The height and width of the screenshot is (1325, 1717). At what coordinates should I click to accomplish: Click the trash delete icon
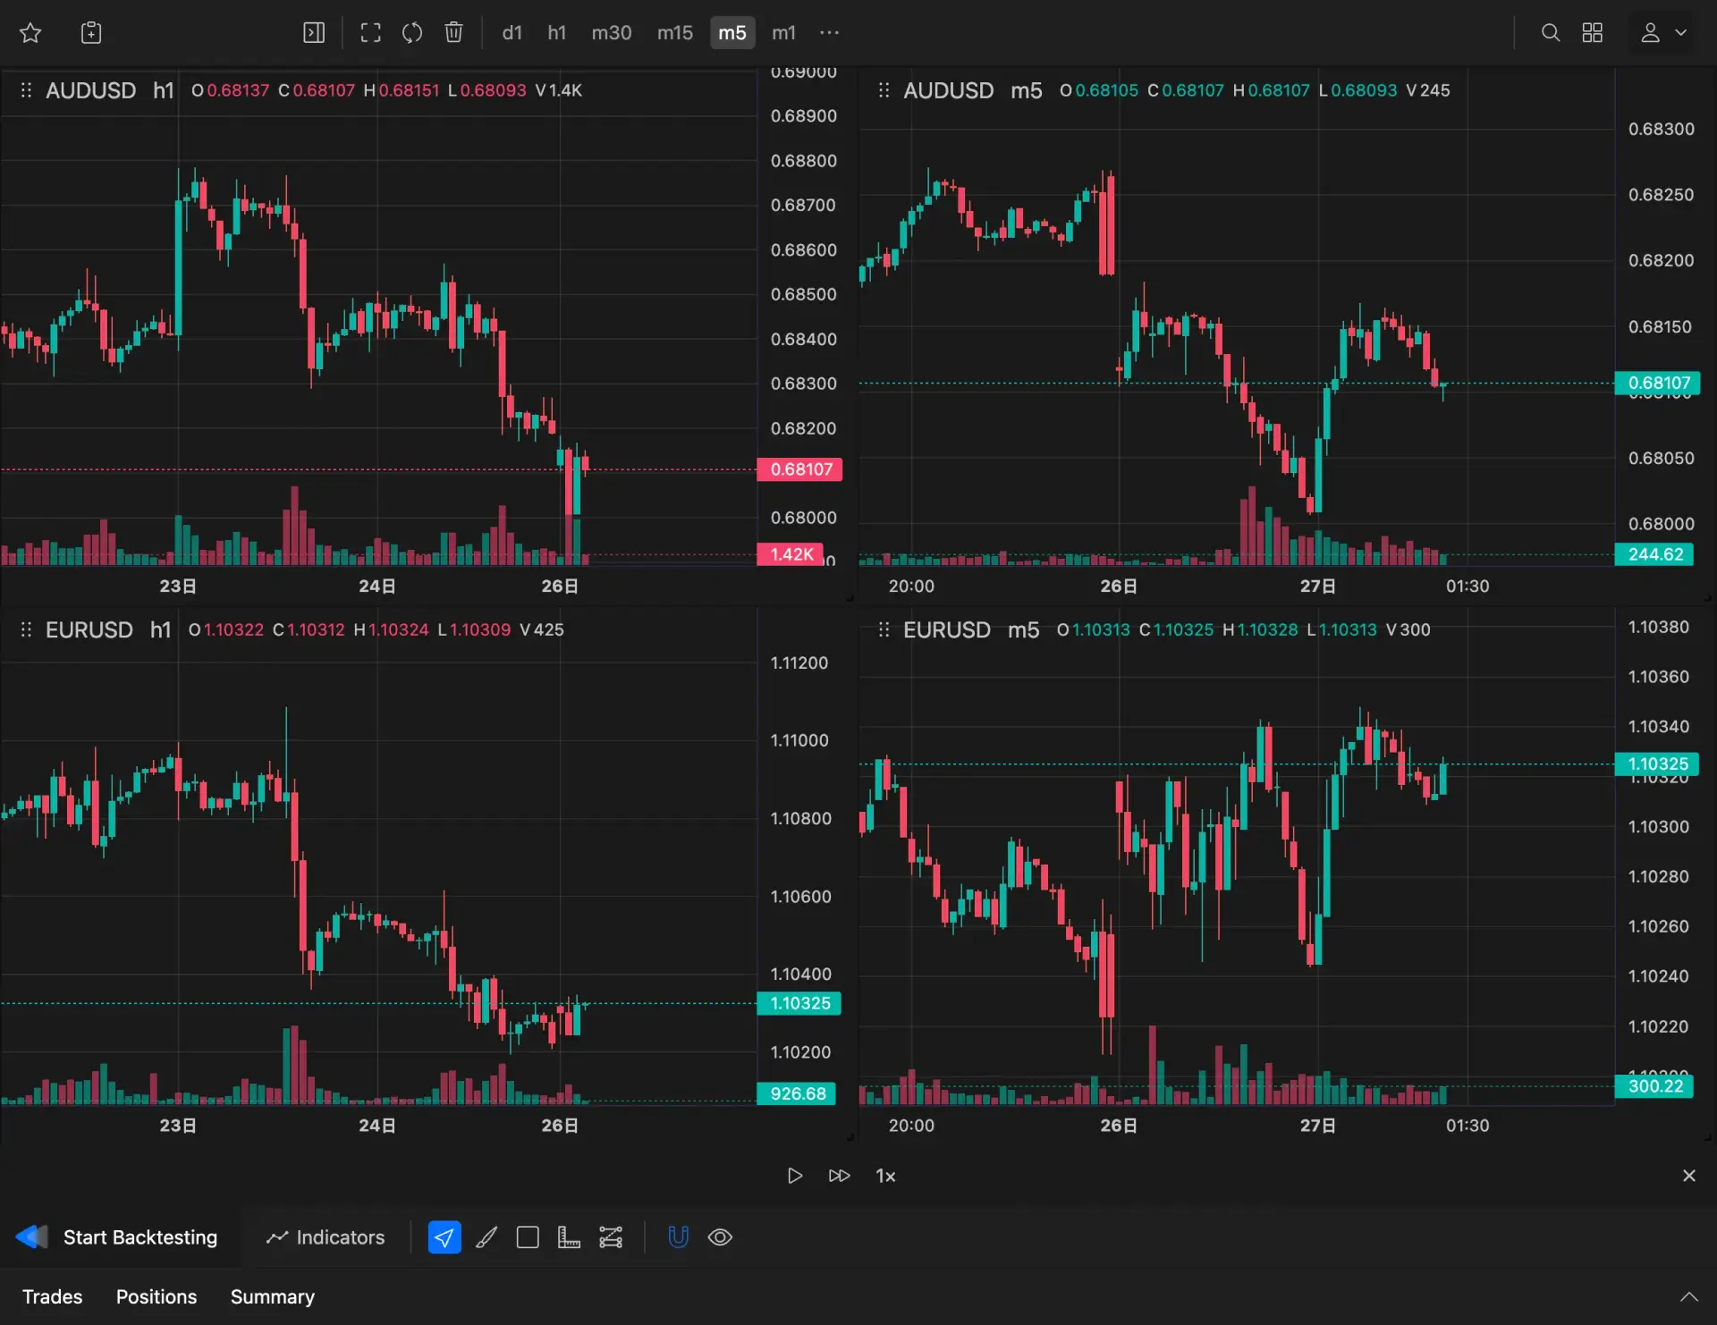coord(453,33)
